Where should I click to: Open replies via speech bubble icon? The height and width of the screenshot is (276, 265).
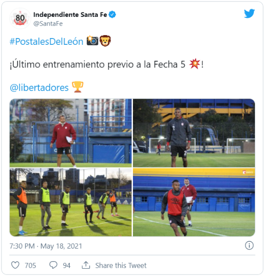click(53, 265)
